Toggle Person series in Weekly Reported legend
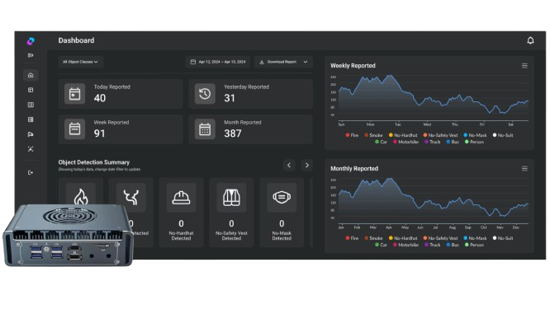This screenshot has height=309, width=550. [474, 142]
